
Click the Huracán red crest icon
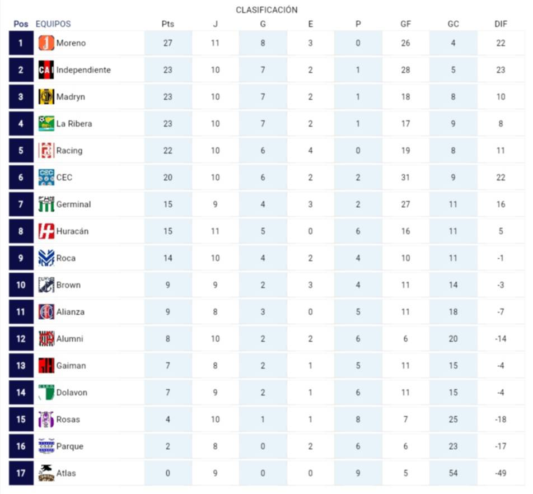[46, 231]
